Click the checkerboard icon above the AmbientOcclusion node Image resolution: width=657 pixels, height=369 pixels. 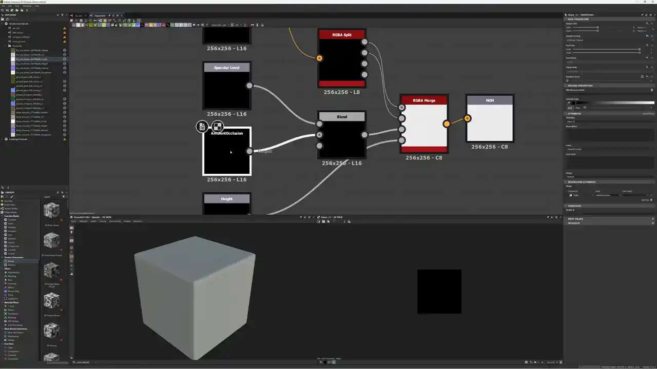click(x=218, y=126)
